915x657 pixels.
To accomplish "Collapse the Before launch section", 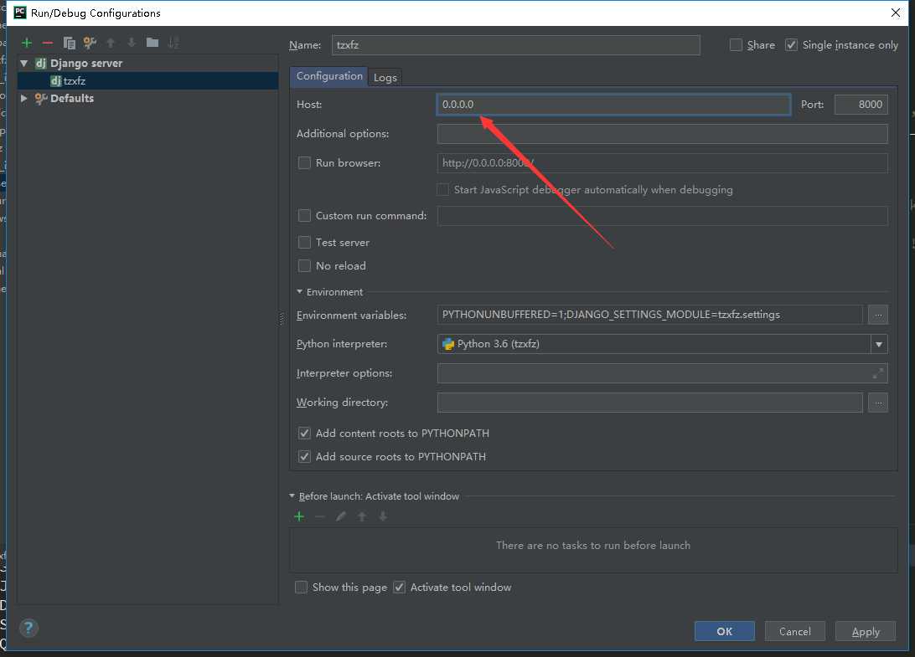I will [x=292, y=496].
